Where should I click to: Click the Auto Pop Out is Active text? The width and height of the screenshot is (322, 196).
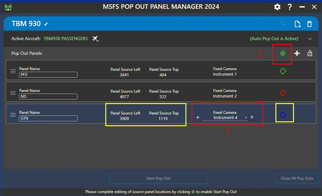pyautogui.click(x=274, y=38)
